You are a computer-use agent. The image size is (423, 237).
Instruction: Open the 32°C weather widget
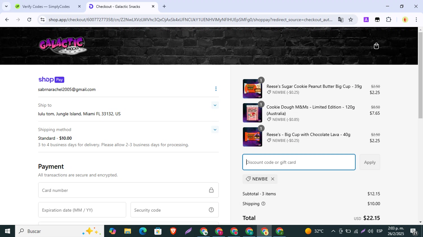(314, 231)
